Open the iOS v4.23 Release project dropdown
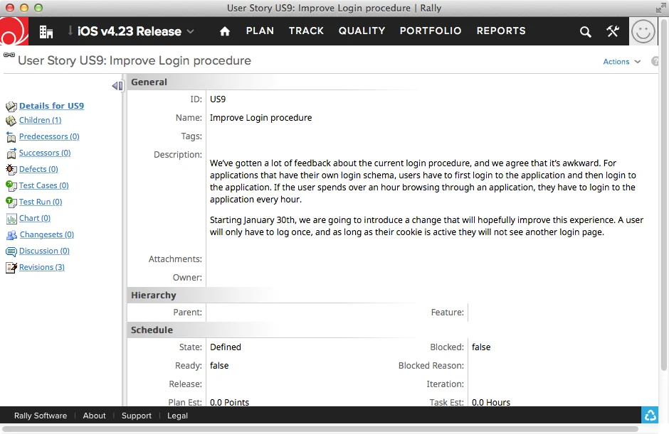The image size is (669, 434). pyautogui.click(x=131, y=31)
